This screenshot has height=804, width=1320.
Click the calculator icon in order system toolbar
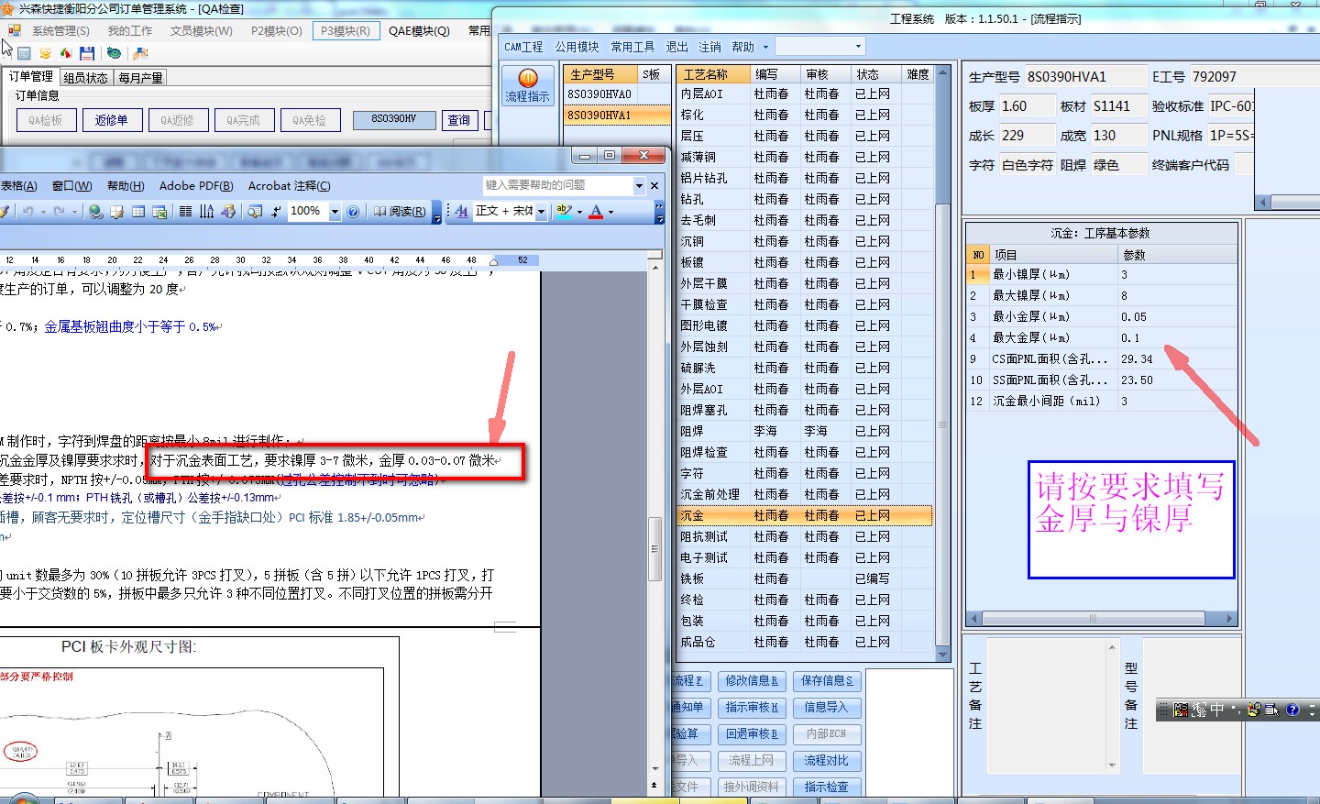25,53
